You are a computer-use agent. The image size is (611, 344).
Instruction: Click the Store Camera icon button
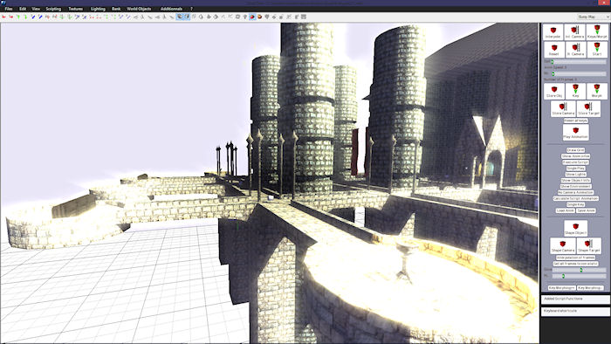click(x=563, y=108)
